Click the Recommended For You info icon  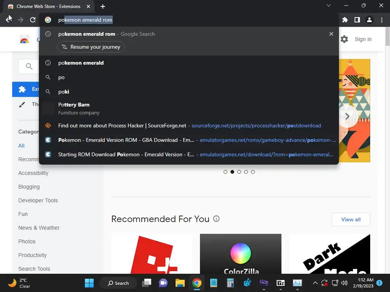(x=216, y=219)
